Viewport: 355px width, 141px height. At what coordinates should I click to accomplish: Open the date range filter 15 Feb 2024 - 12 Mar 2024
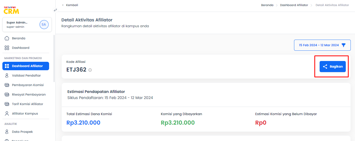[322, 45]
